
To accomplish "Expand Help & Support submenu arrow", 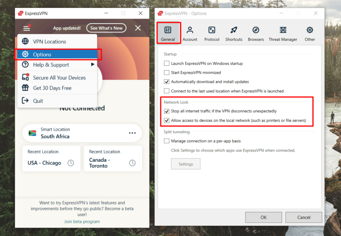I will click(93, 64).
